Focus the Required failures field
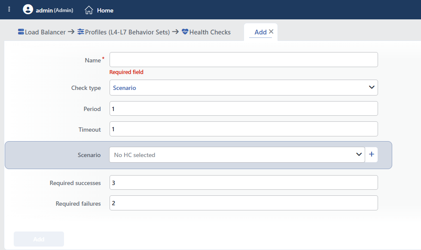421x250 pixels. click(244, 203)
